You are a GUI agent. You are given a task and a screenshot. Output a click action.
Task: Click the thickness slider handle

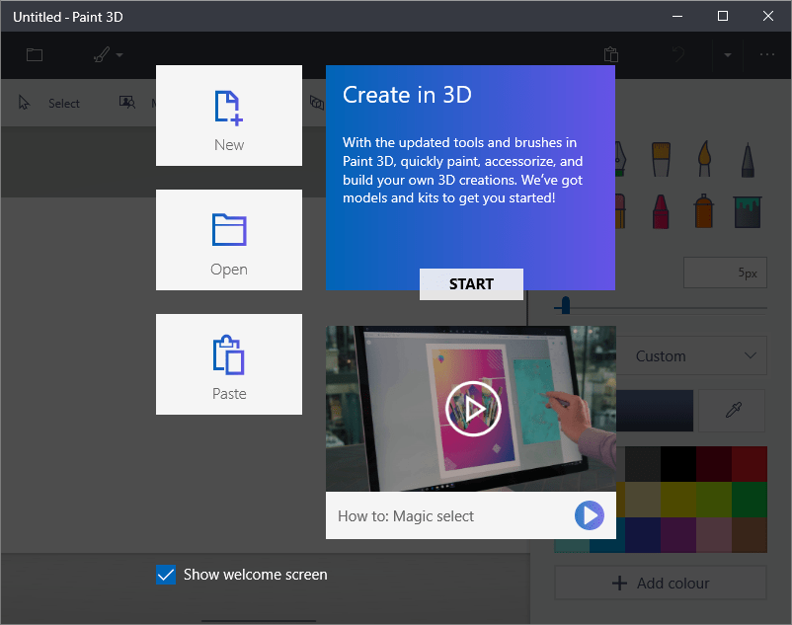pyautogui.click(x=566, y=305)
